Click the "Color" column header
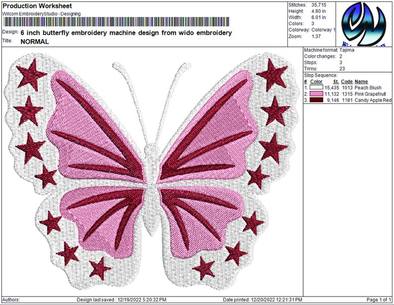This screenshot has width=394, height=305. (316, 81)
